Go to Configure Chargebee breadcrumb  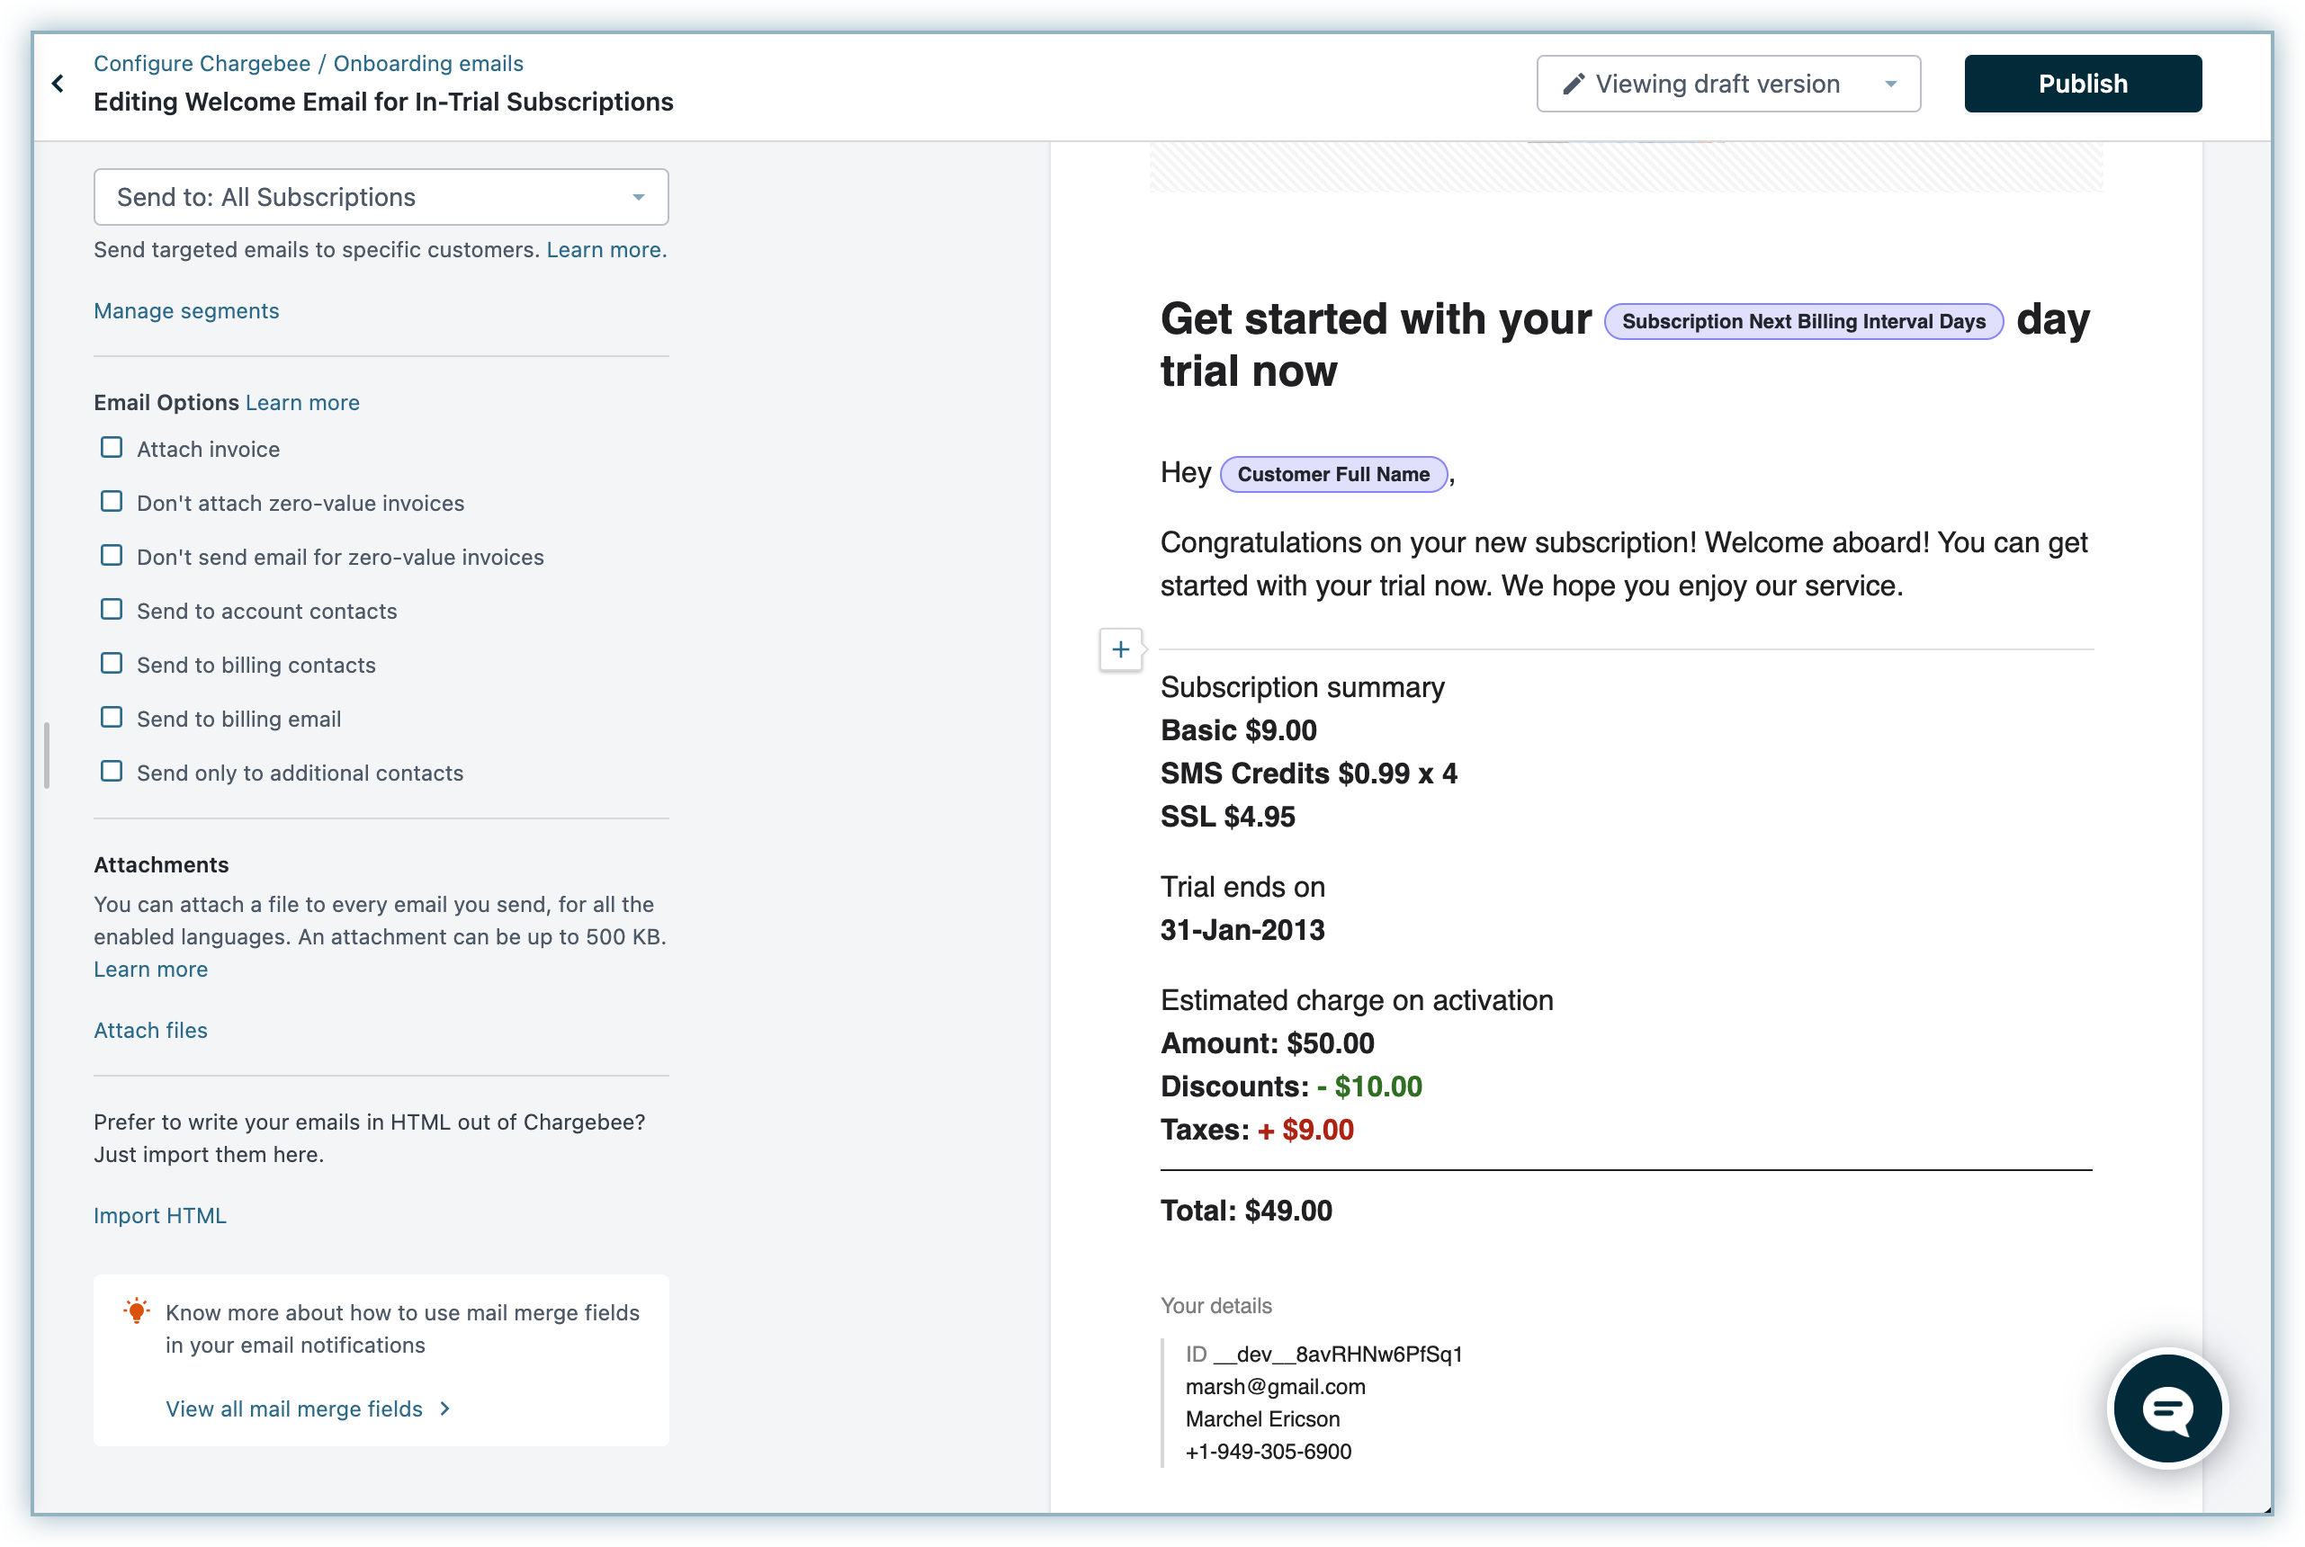pos(202,63)
